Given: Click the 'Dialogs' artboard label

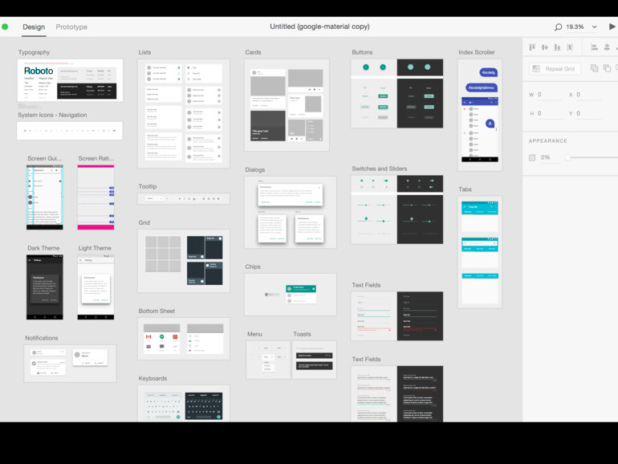Looking at the screenshot, I should pyautogui.click(x=255, y=169).
